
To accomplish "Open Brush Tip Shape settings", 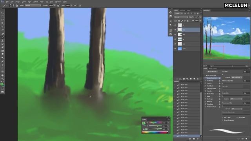I will 211,76.
